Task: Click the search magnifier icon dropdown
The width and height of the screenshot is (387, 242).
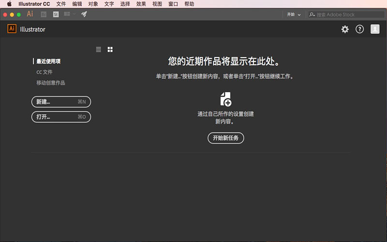Action: point(312,15)
